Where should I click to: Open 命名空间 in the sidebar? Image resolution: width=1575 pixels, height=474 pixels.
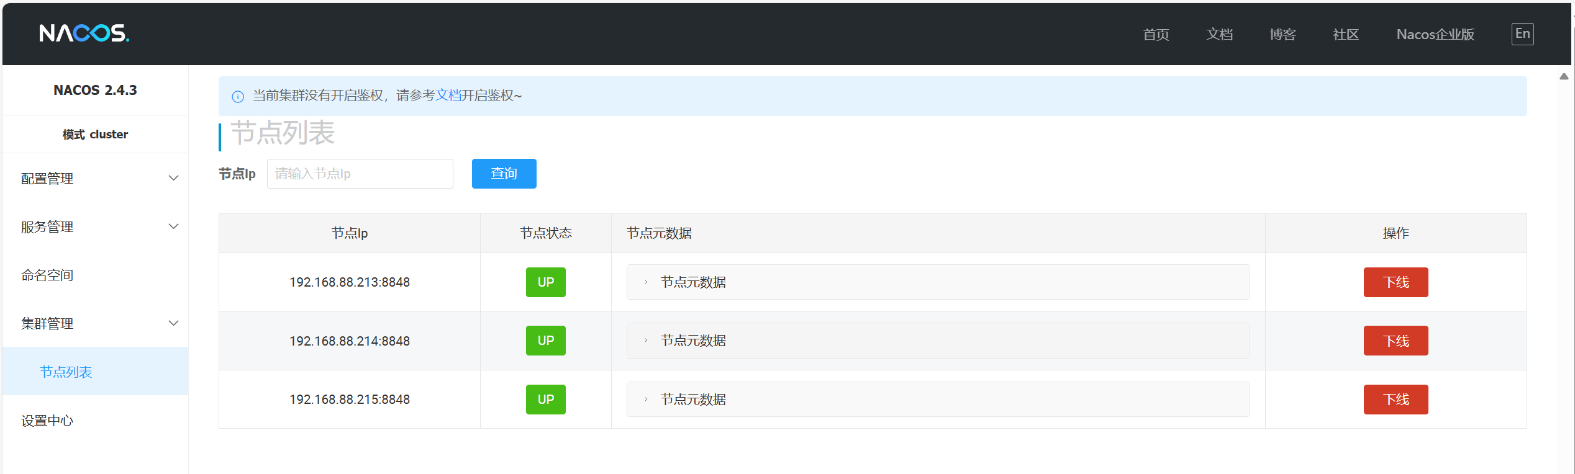coord(96,275)
